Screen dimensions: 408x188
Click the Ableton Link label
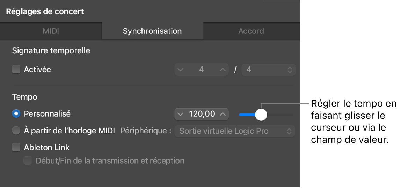coord(47,148)
